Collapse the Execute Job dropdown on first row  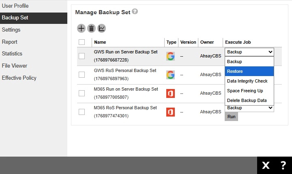click(249, 52)
